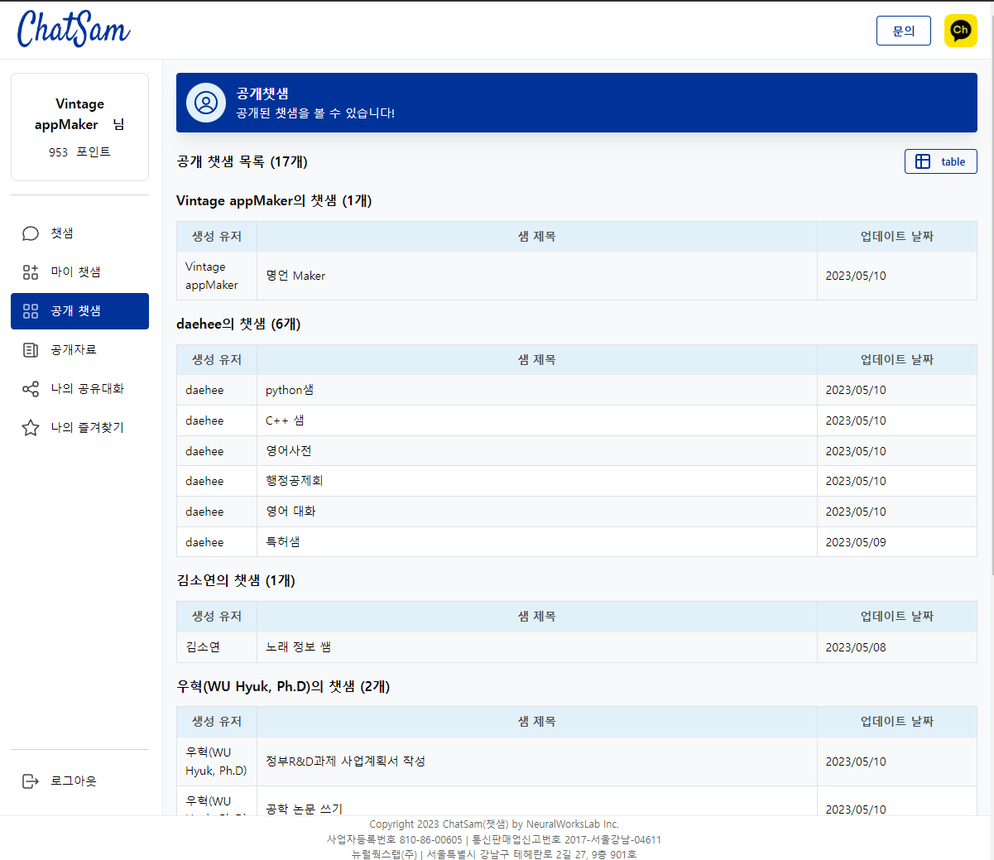994x860 pixels.
Task: Click 샘 제목 header in daehee table
Action: click(x=537, y=360)
